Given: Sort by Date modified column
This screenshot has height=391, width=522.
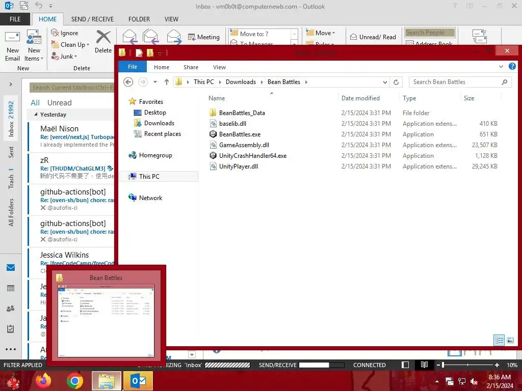Looking at the screenshot, I should click(x=360, y=98).
